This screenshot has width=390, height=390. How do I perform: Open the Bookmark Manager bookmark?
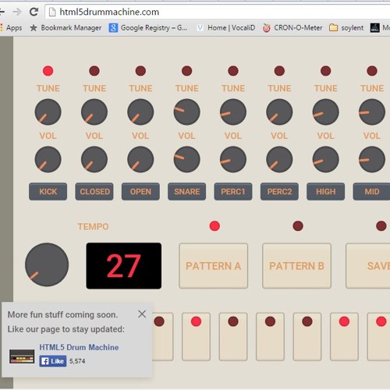(x=66, y=28)
